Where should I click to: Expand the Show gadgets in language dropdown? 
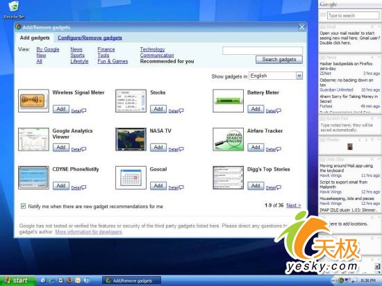(x=299, y=76)
